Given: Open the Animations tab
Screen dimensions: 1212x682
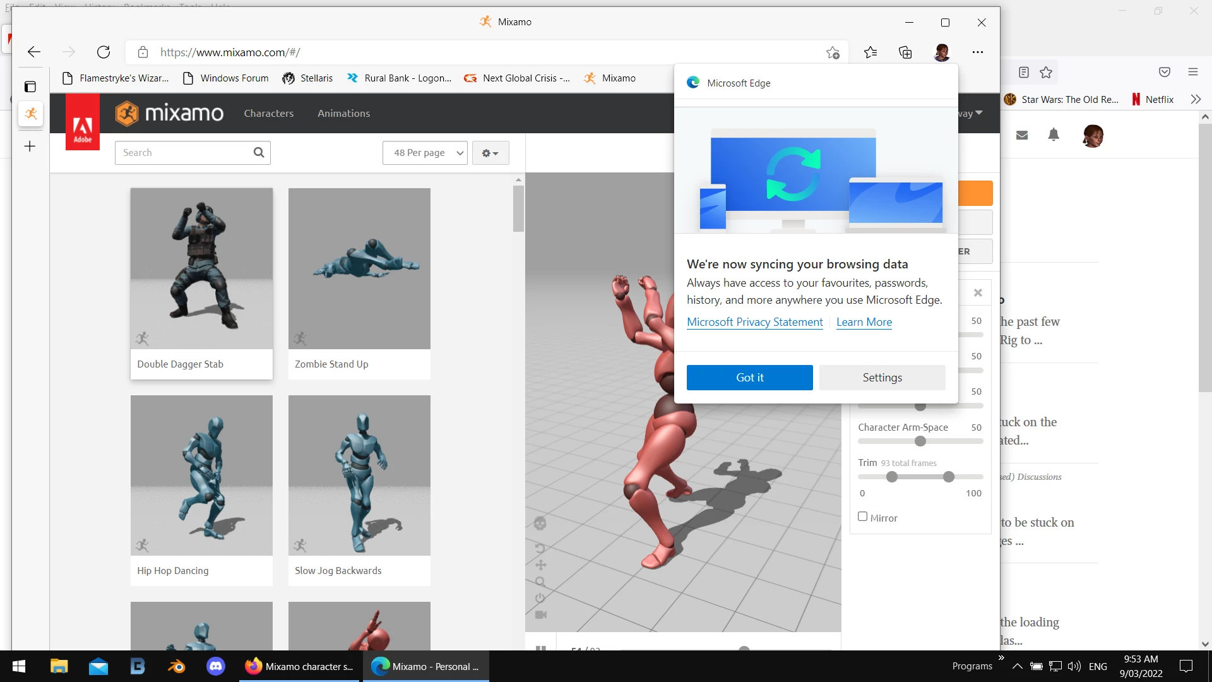Looking at the screenshot, I should click(343, 114).
